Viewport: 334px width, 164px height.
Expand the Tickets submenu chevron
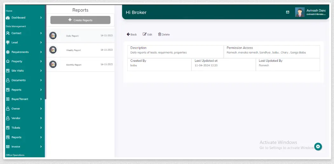click(41, 128)
